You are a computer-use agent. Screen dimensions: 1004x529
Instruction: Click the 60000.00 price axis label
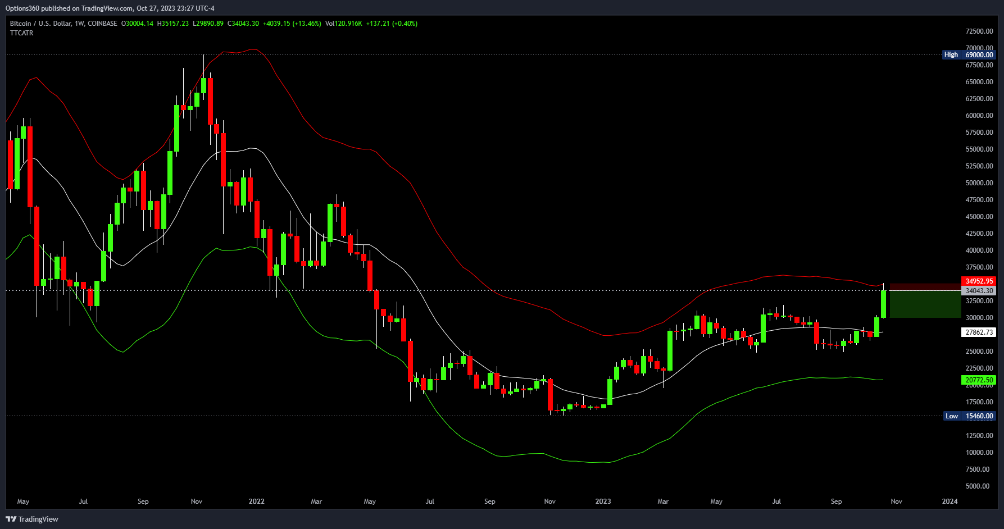click(x=979, y=116)
